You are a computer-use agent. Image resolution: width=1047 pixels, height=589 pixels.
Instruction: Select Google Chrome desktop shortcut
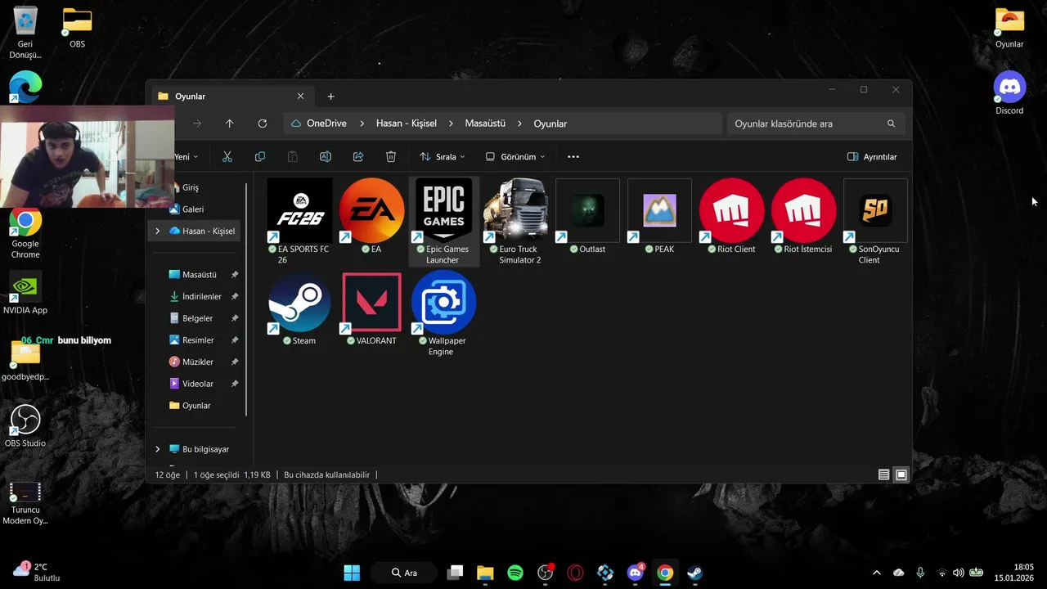pos(25,233)
